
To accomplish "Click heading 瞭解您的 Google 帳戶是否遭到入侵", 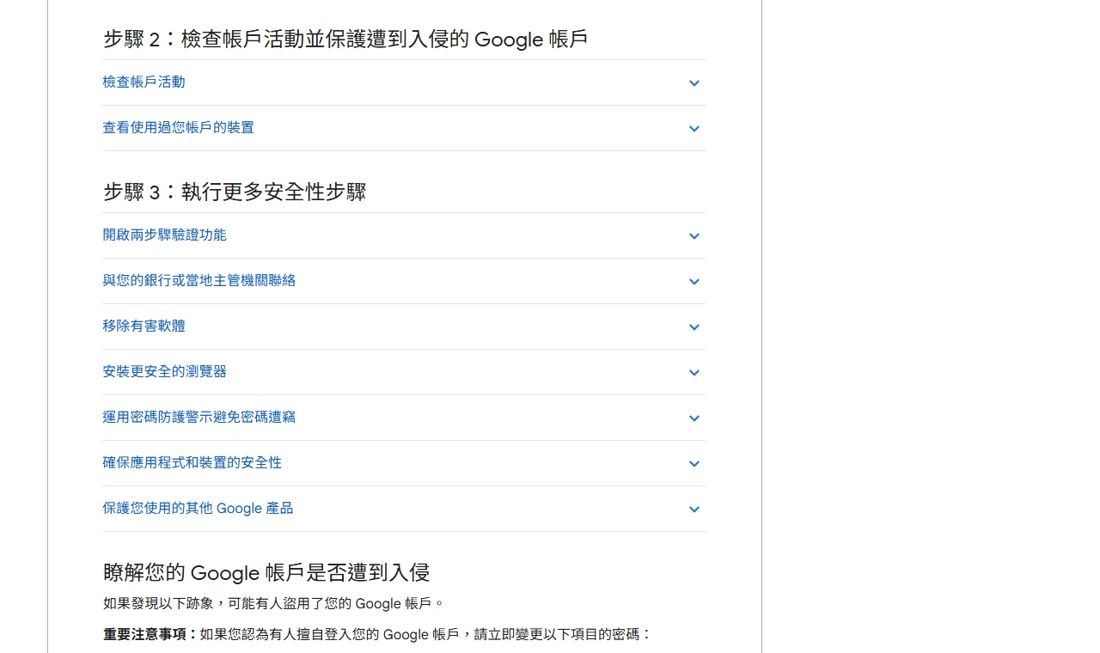I will click(x=266, y=572).
